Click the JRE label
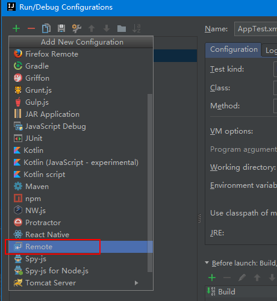277x301 pixels. (217, 233)
